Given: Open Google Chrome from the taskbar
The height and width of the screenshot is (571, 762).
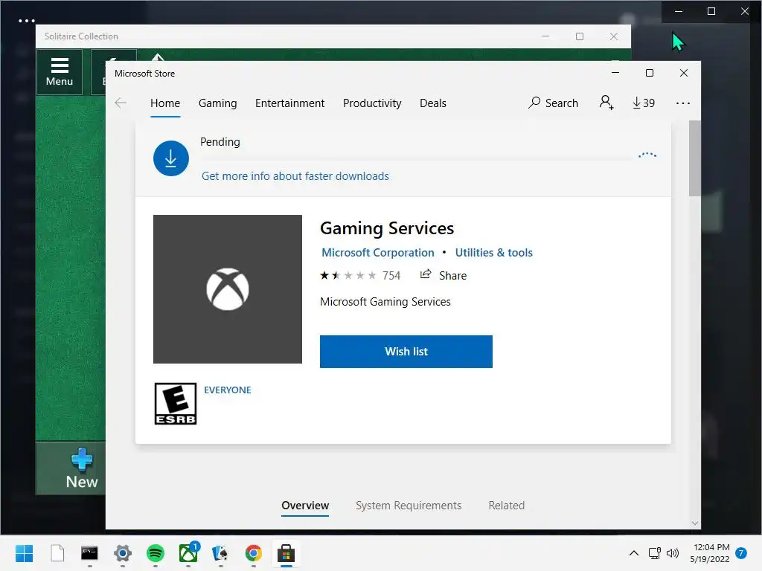Looking at the screenshot, I should pyautogui.click(x=253, y=553).
